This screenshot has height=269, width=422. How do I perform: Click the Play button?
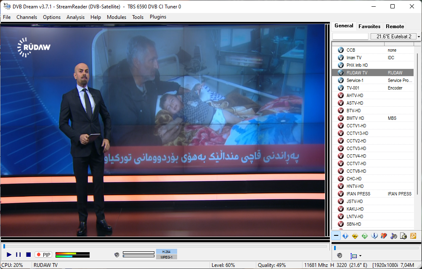pyautogui.click(x=9, y=254)
